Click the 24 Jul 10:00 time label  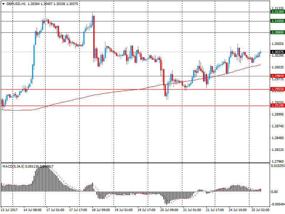tap(238, 210)
